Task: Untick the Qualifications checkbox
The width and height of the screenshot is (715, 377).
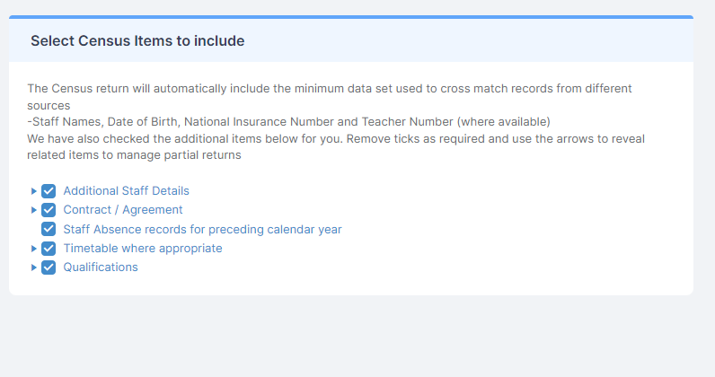Action: point(49,267)
